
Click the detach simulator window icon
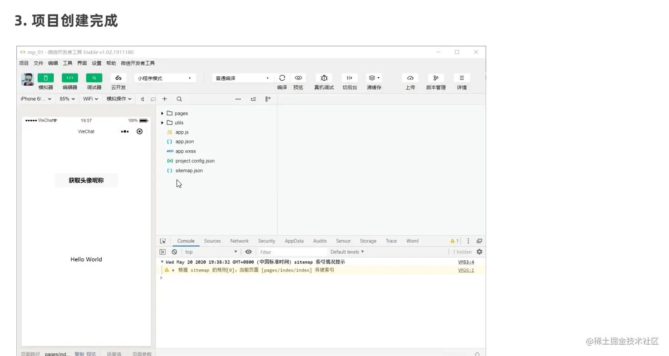(x=153, y=99)
